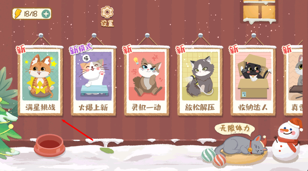Image resolution: width=308 pixels, height=171 pixels.
Task: Click the lightning bolt energy icon
Action: click(18, 14)
